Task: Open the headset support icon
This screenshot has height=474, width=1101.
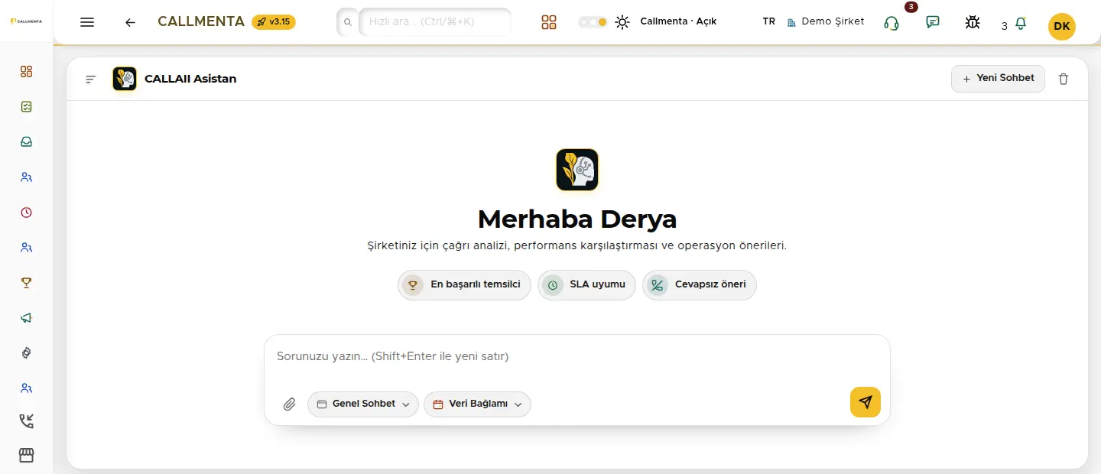Action: click(891, 22)
